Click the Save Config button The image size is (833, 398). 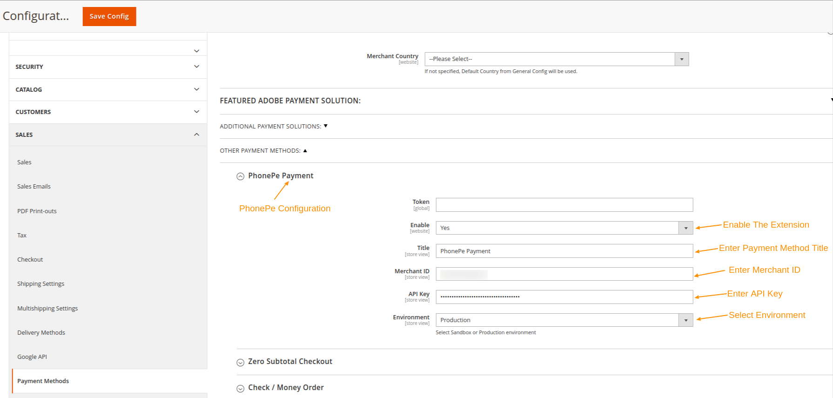pyautogui.click(x=109, y=16)
